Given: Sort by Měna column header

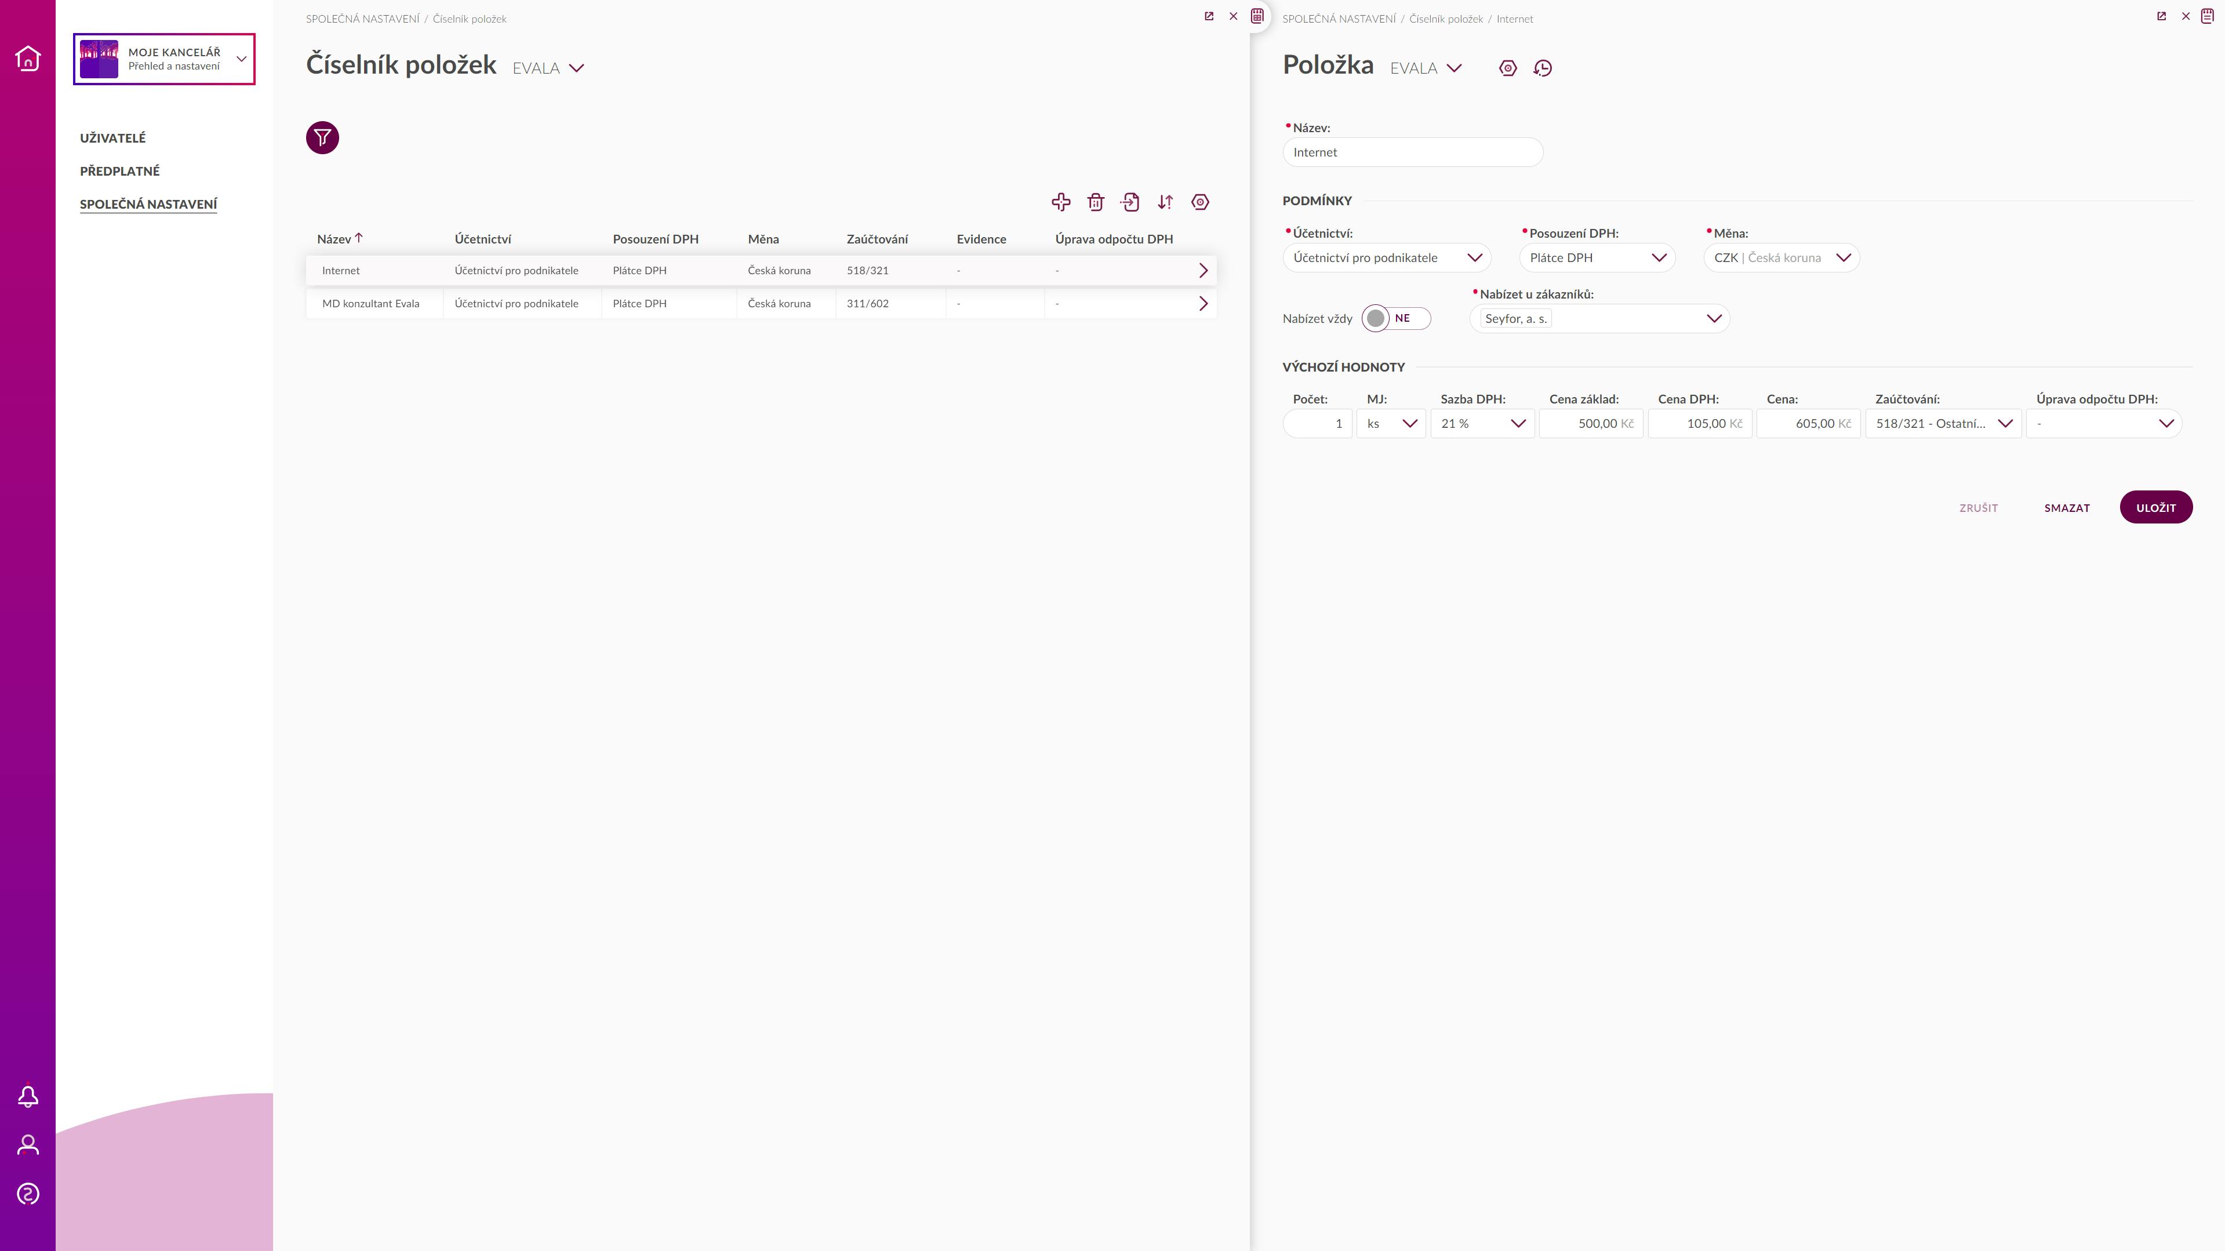Looking at the screenshot, I should (x=764, y=239).
